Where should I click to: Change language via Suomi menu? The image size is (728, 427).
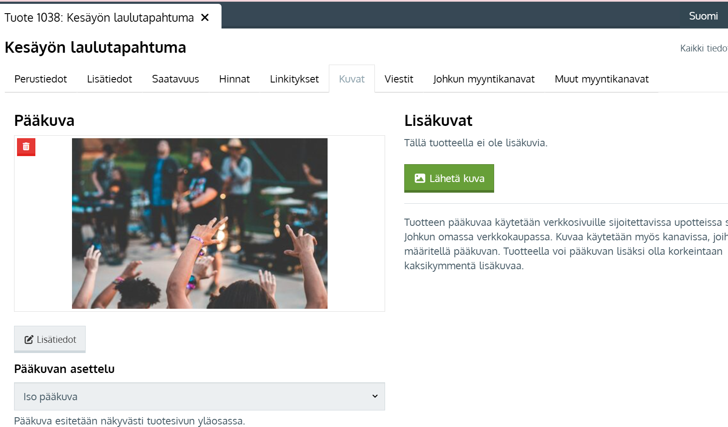(703, 16)
